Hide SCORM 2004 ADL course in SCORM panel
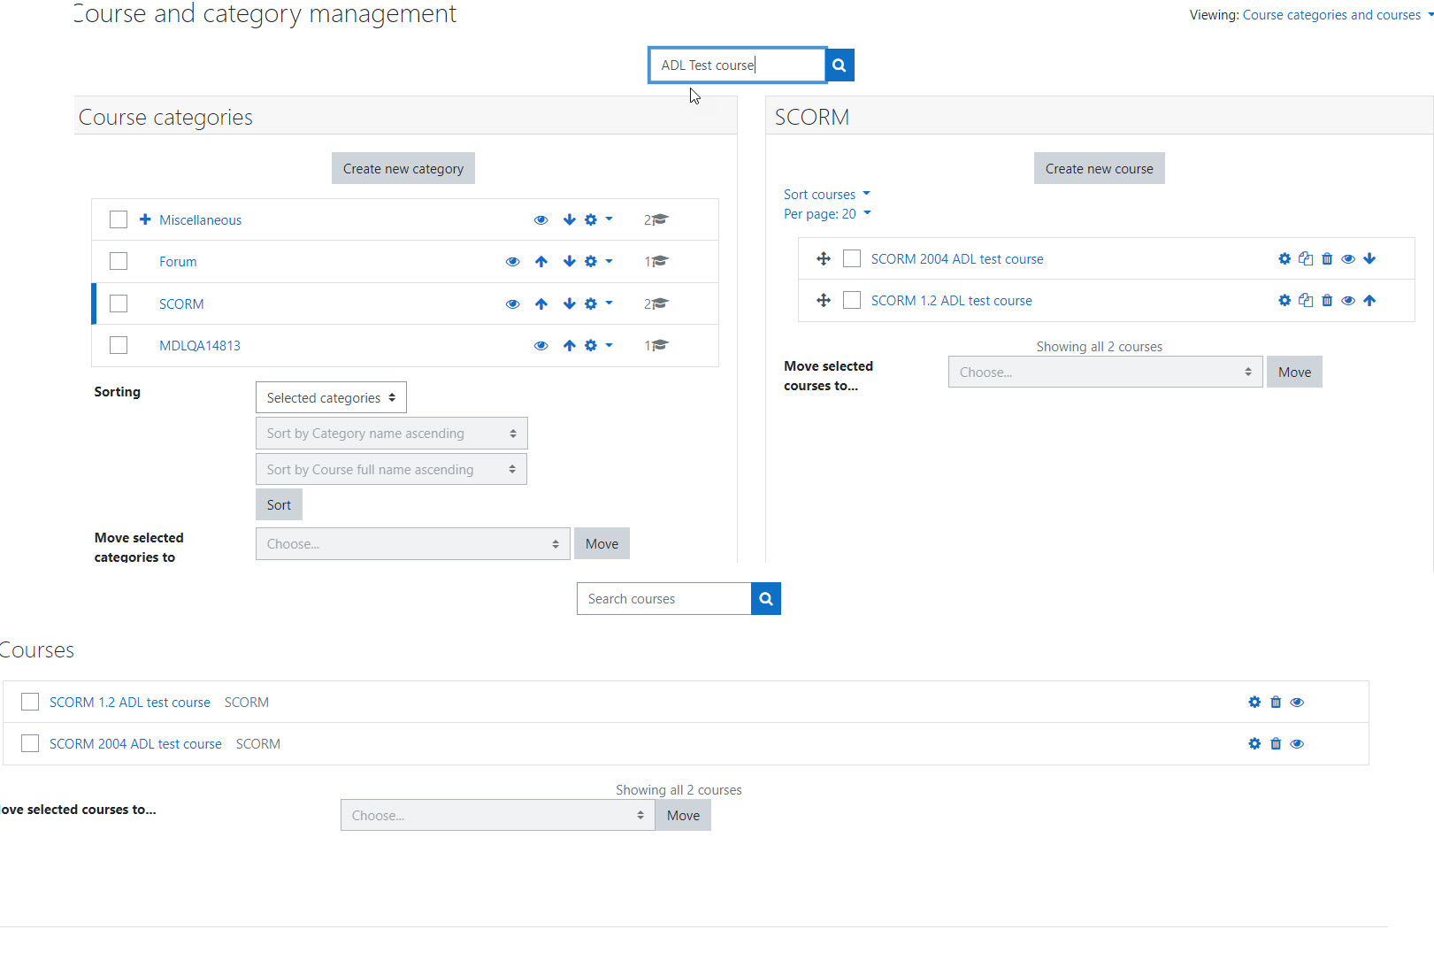This screenshot has width=1434, height=968. (x=1348, y=258)
